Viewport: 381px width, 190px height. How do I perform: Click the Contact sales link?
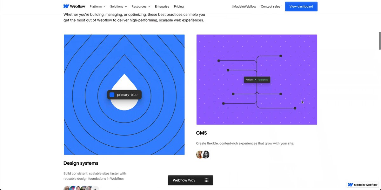[271, 6]
